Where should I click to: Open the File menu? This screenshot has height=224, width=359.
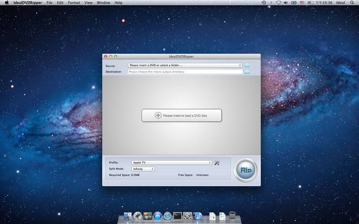(49, 3)
